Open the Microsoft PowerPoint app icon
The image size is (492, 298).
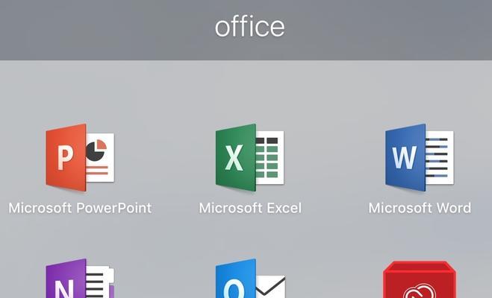80,157
